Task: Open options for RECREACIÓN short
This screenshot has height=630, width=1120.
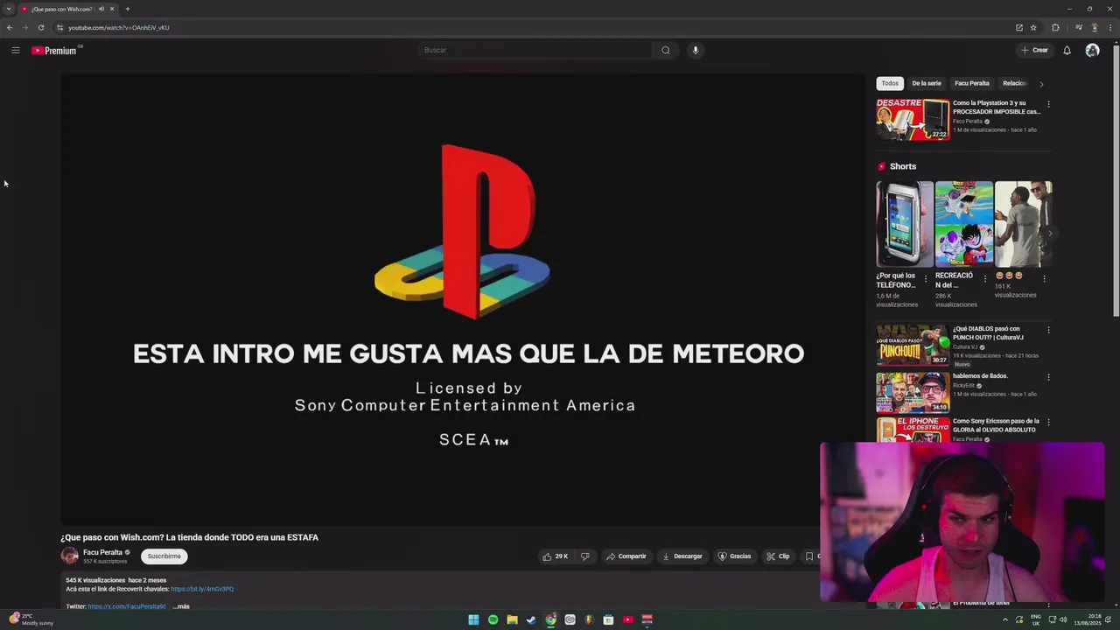Action: [984, 279]
